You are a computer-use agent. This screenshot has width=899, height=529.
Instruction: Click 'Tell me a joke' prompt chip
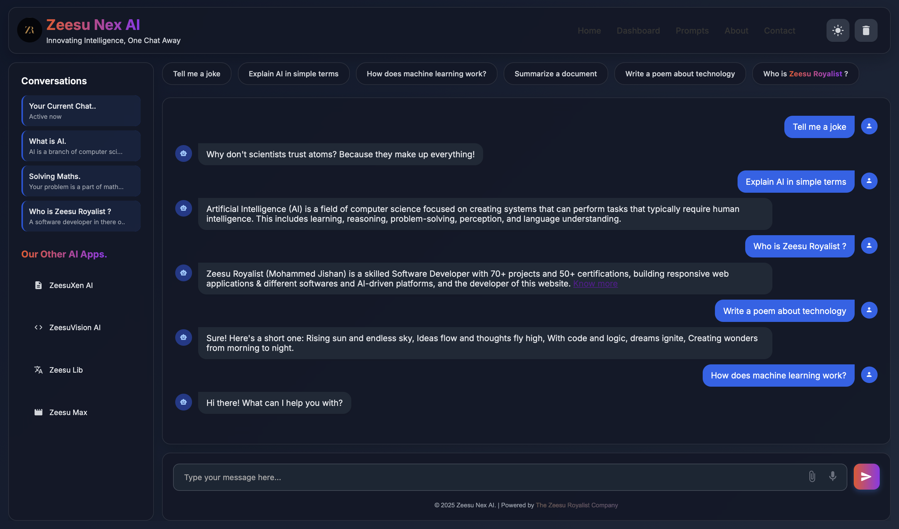coord(197,74)
